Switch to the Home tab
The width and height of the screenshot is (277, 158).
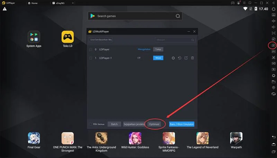point(33,3)
